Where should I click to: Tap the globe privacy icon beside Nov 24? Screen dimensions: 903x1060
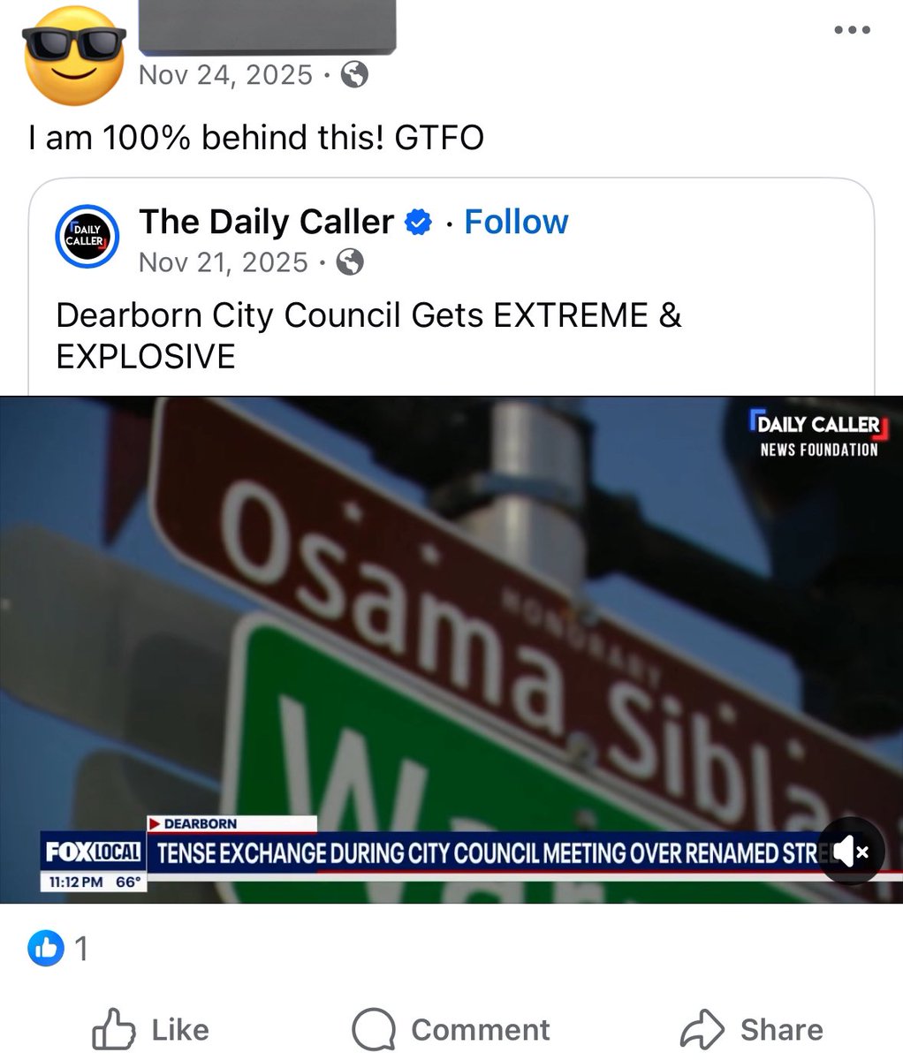point(353,75)
